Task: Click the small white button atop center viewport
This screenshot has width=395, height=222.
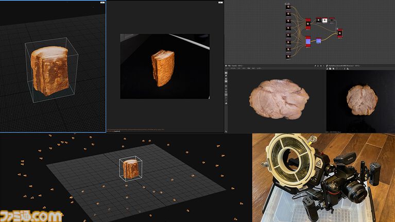Action: 220,2
